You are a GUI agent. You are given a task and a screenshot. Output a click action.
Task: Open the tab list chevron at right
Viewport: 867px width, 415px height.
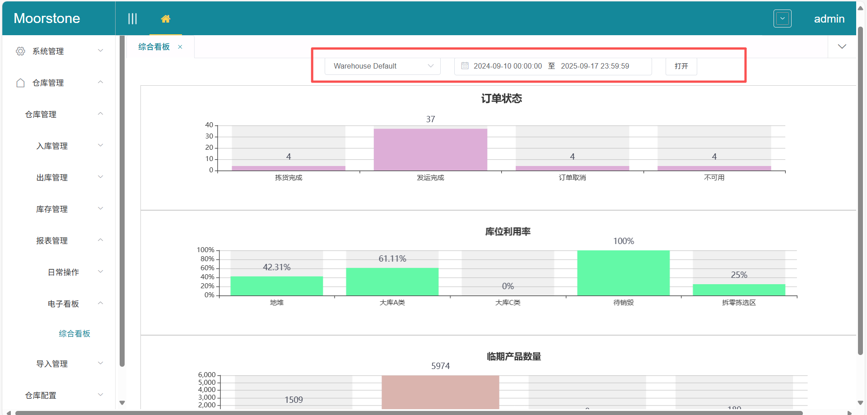[x=842, y=47]
